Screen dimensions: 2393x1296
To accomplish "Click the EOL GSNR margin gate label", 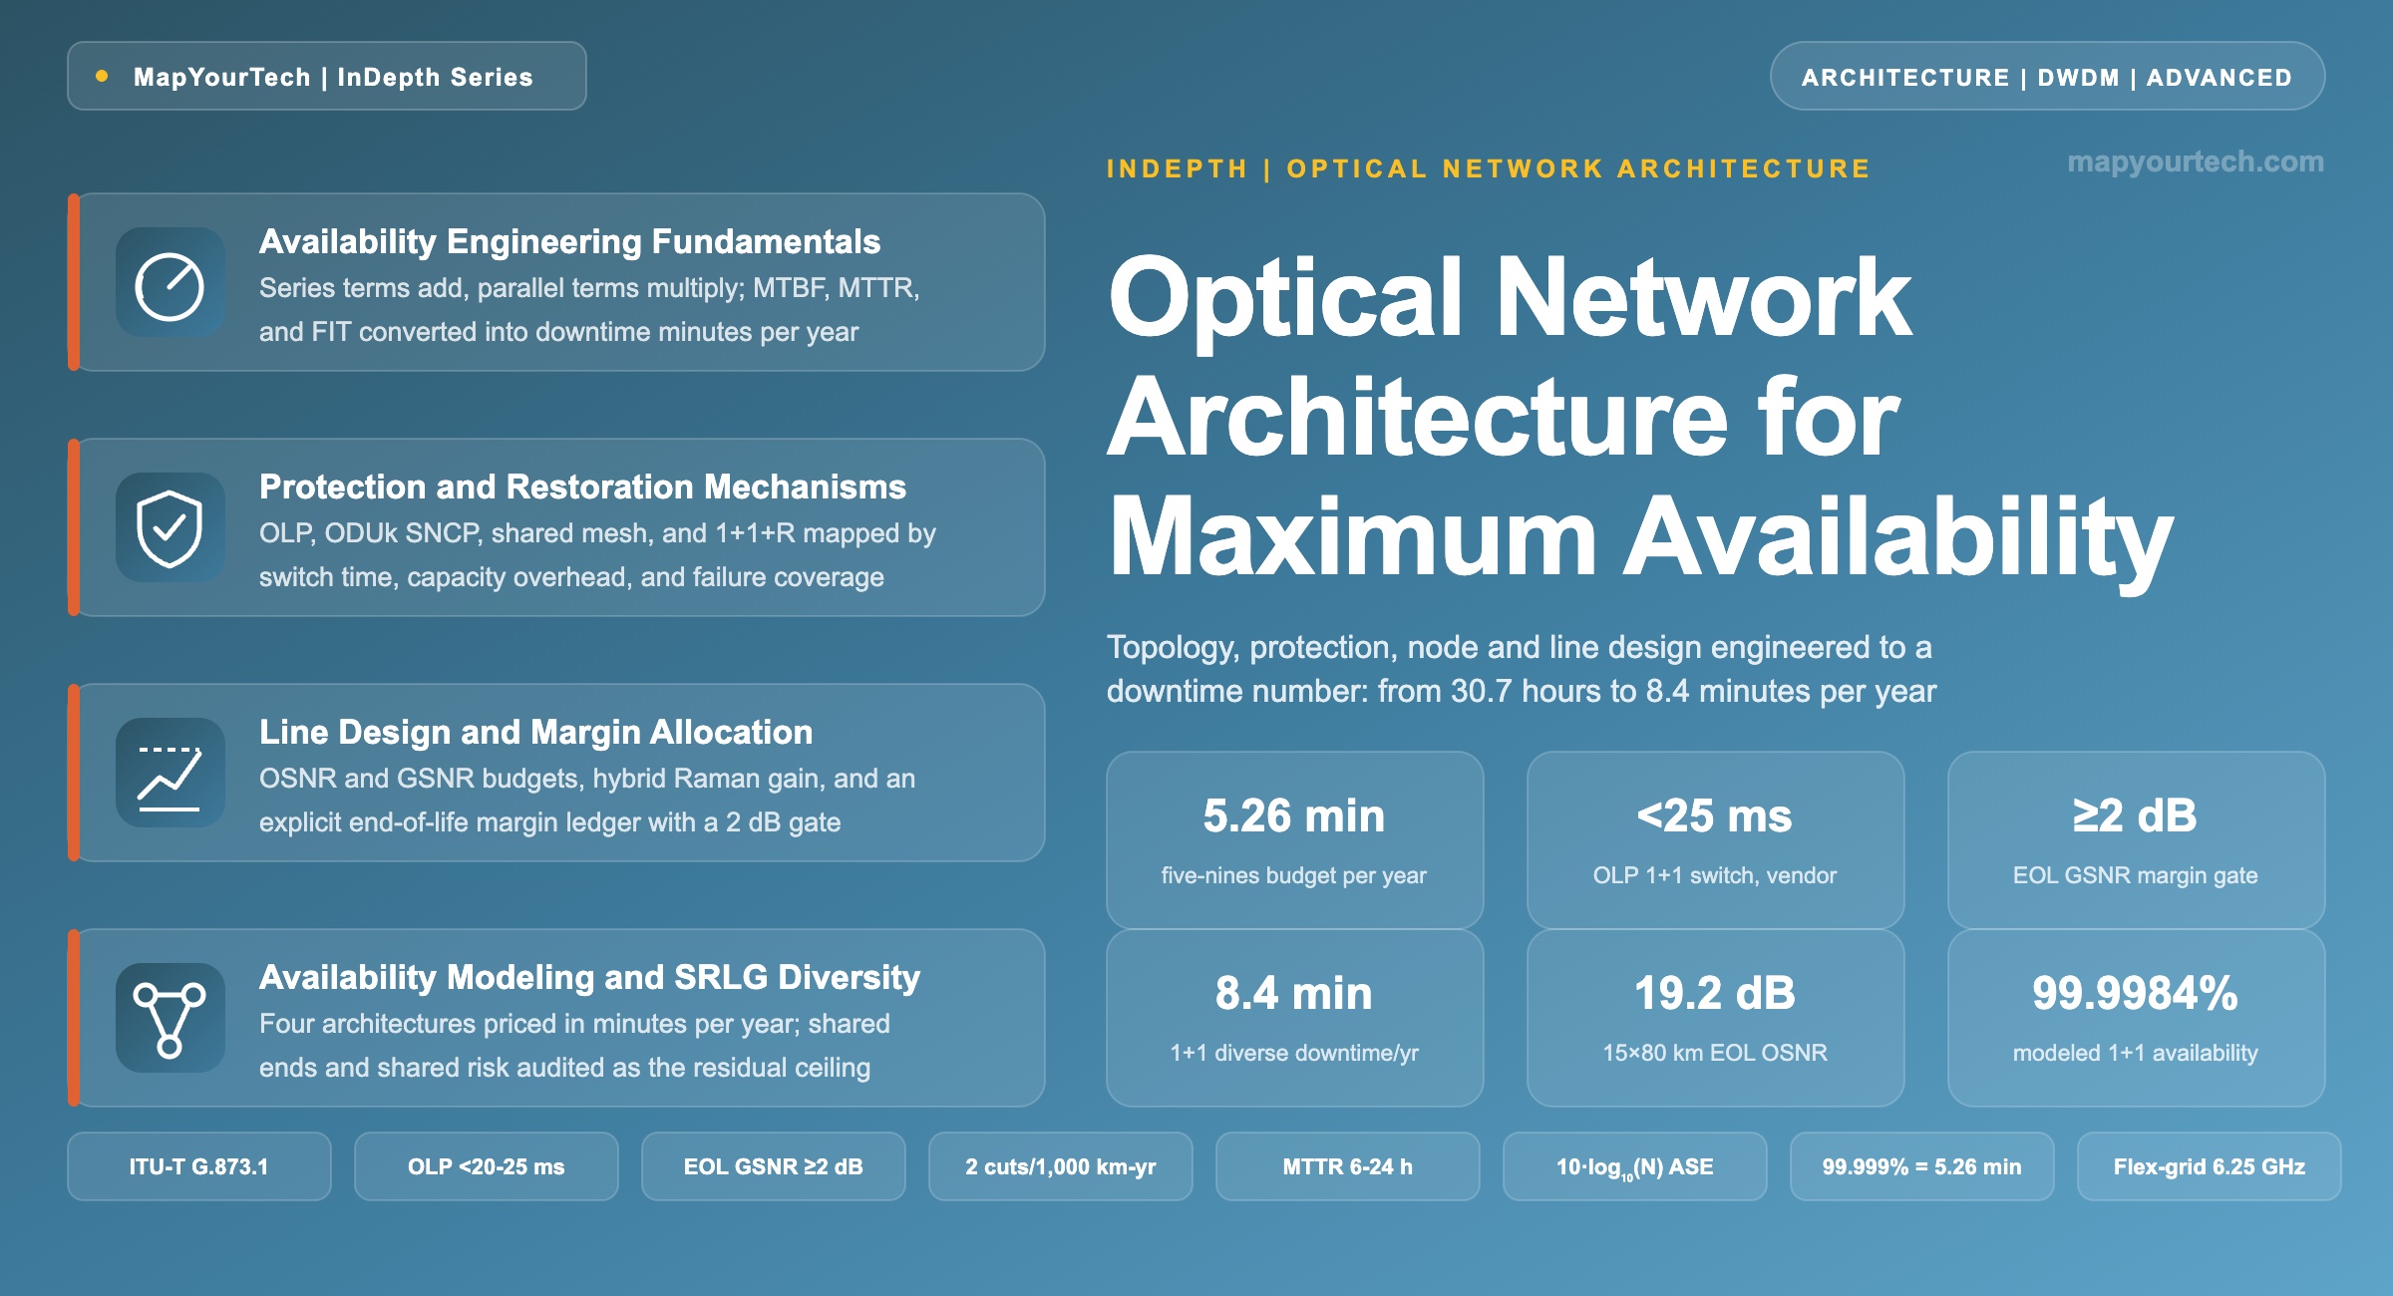I will click(2136, 875).
